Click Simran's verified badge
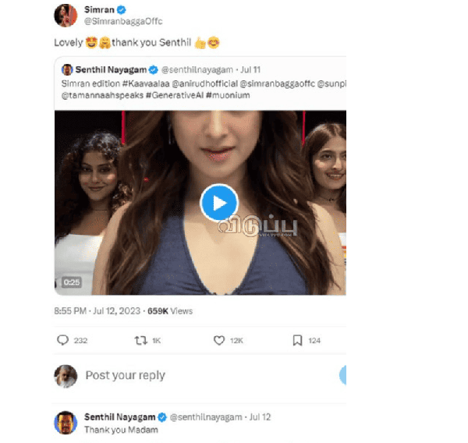Viewport: 468px width, 443px height. point(120,9)
